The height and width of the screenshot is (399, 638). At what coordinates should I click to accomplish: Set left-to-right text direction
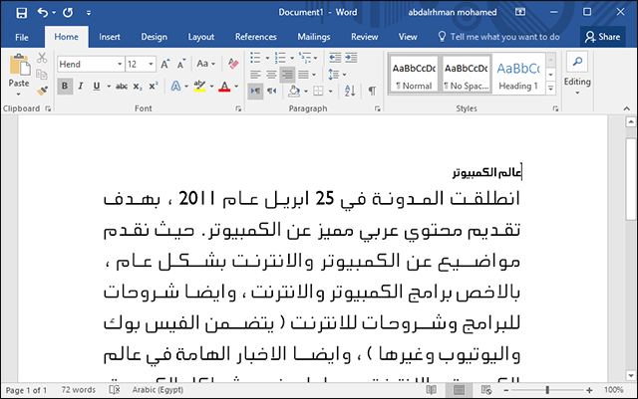click(255, 91)
